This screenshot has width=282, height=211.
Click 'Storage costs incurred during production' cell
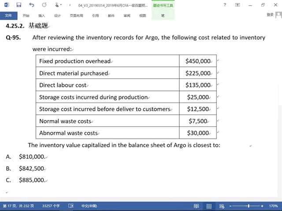tap(108, 97)
